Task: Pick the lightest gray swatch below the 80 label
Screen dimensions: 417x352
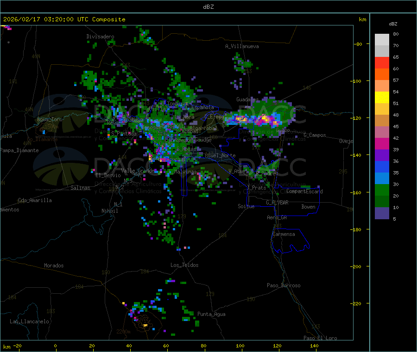Action: point(382,40)
